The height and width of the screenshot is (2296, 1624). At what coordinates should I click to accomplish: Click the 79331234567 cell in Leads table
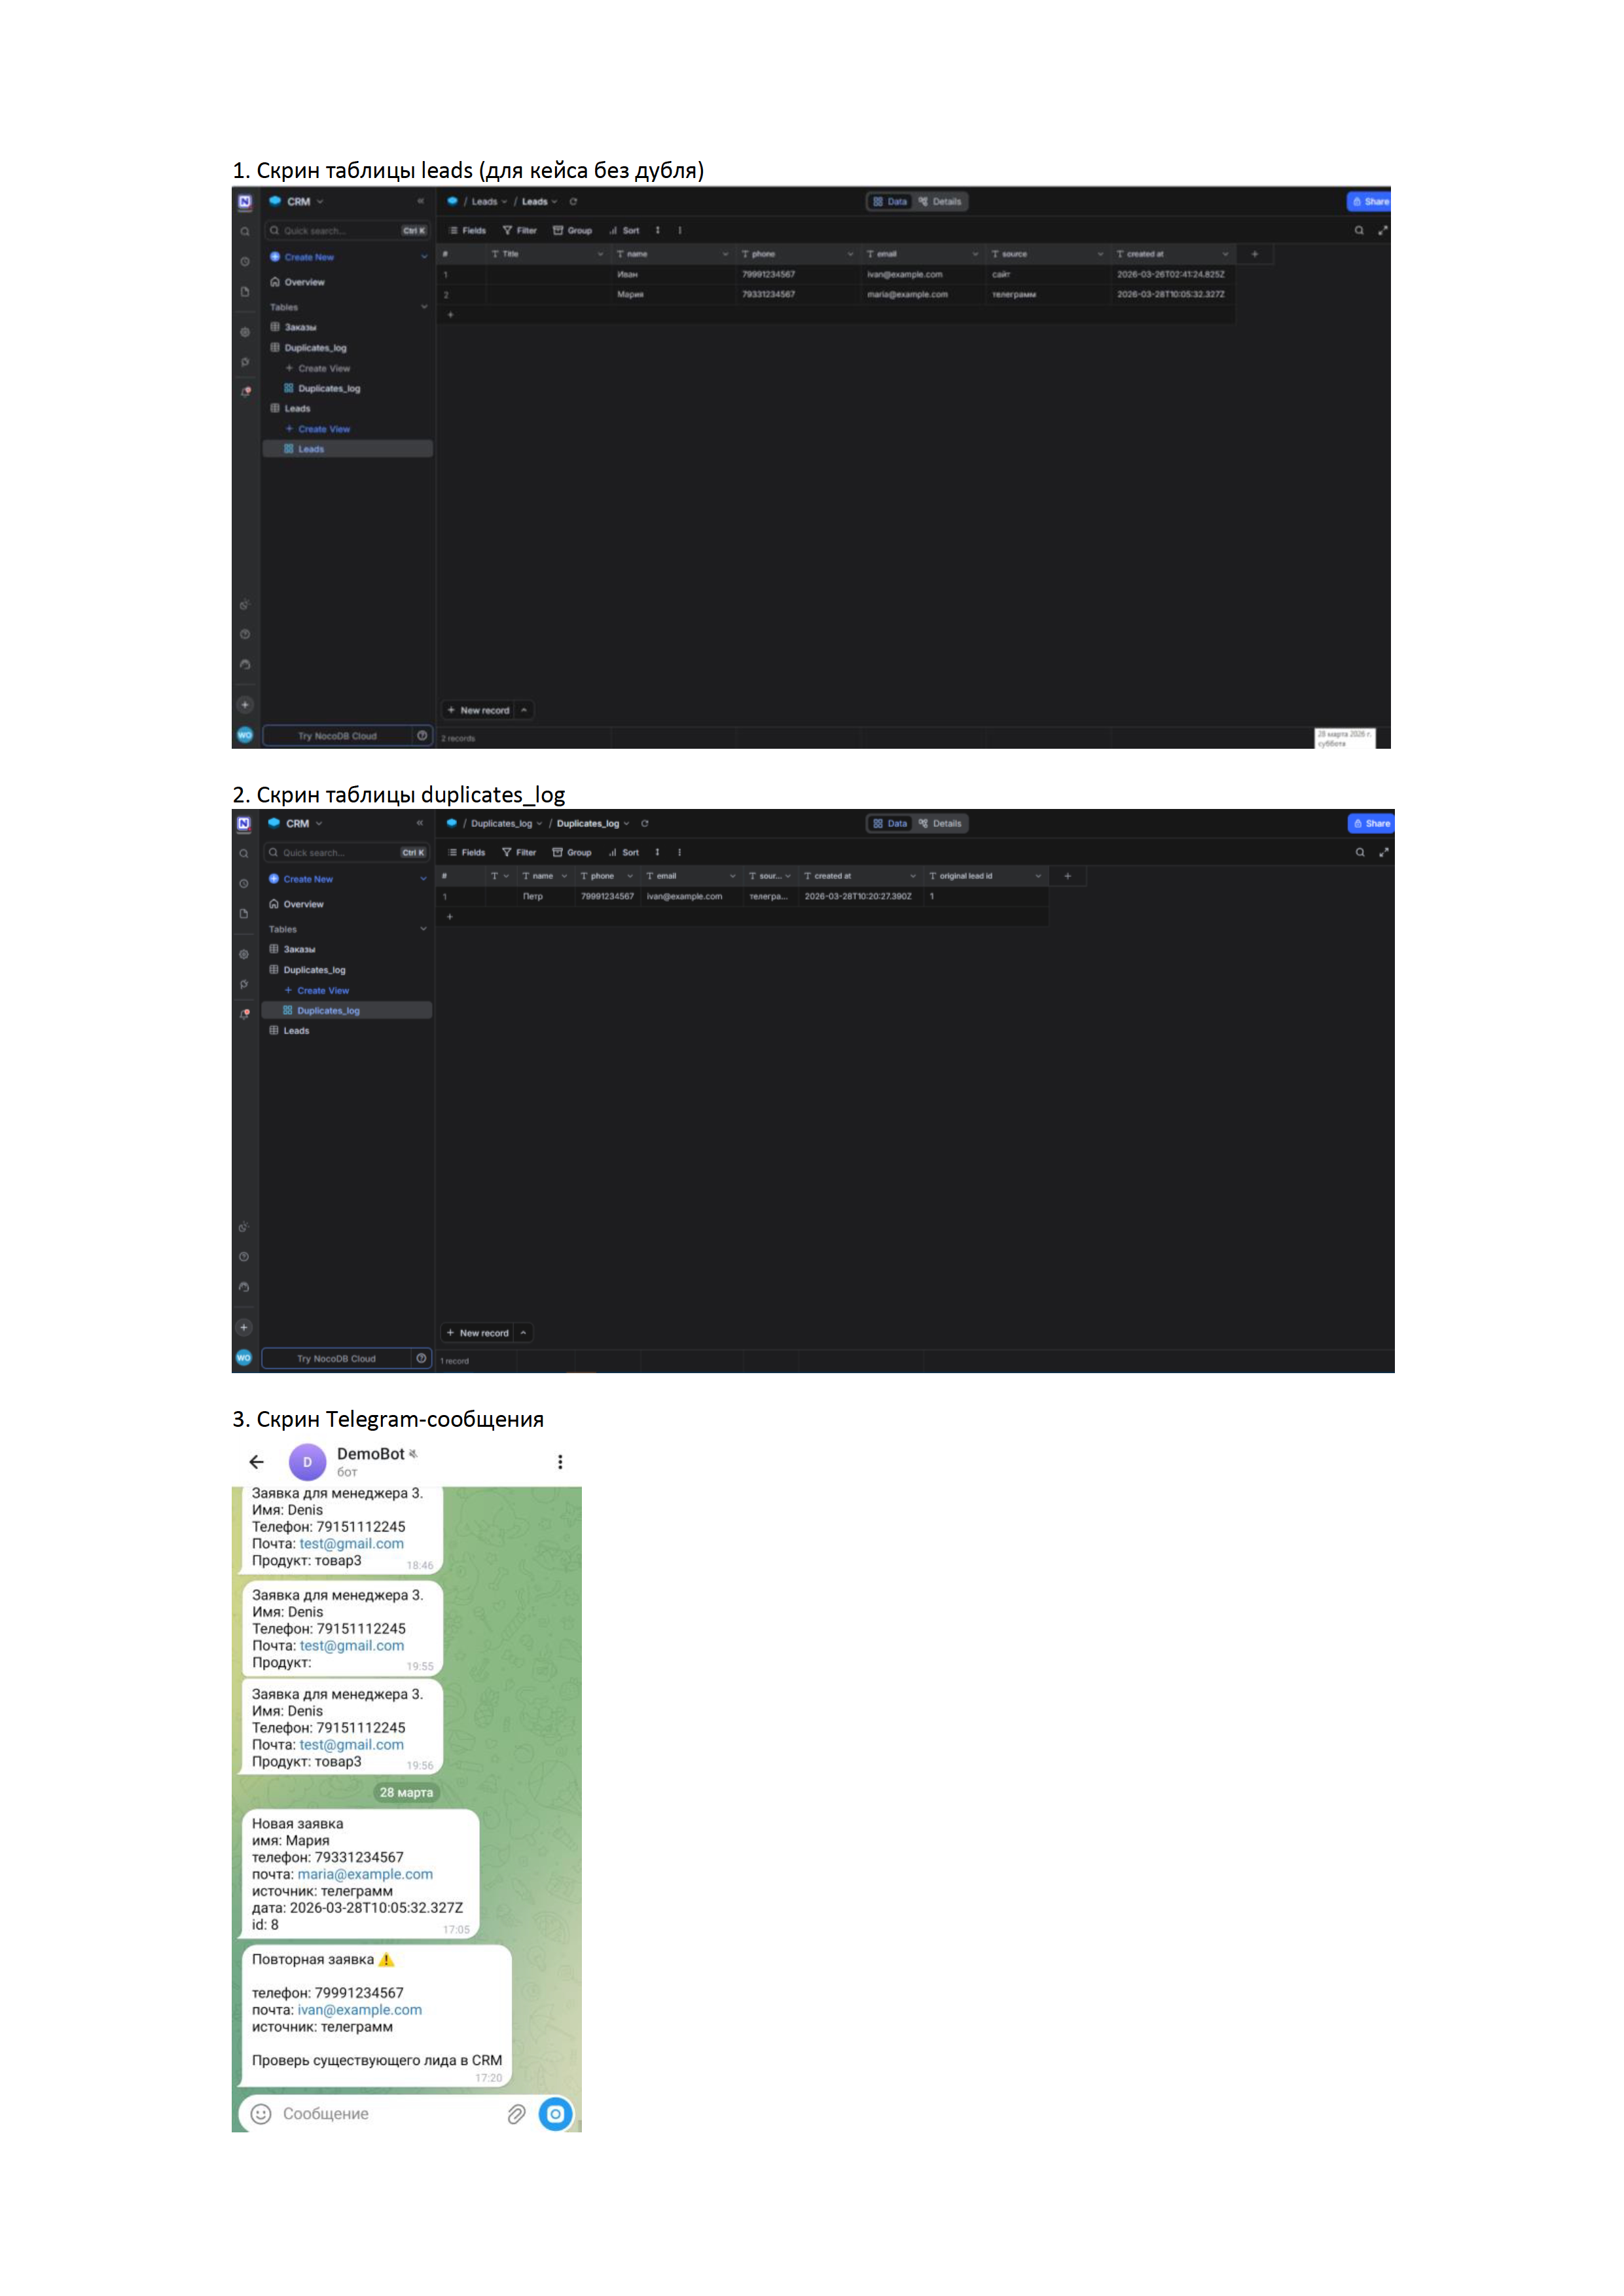[x=797, y=294]
